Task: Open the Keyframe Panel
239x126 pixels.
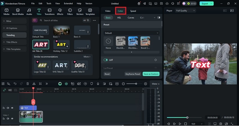Action: [133, 74]
